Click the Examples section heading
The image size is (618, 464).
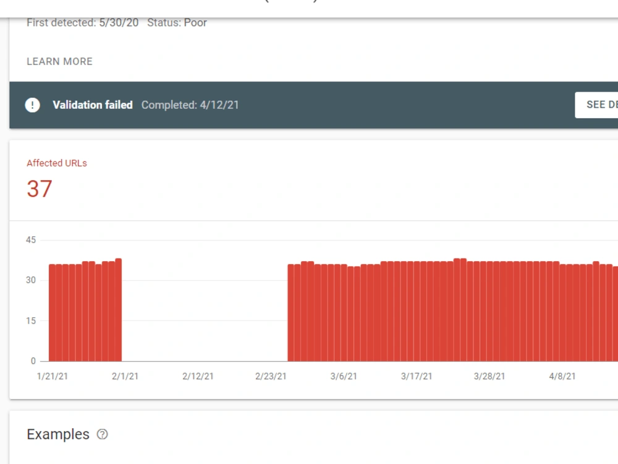58,434
